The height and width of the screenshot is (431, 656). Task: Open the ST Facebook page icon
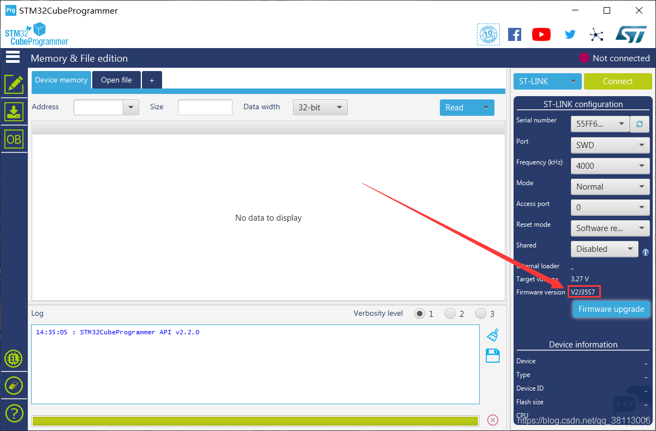click(515, 34)
